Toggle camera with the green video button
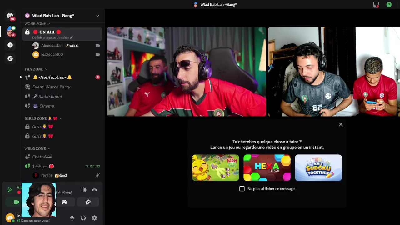This screenshot has height=225, width=400. [16, 202]
